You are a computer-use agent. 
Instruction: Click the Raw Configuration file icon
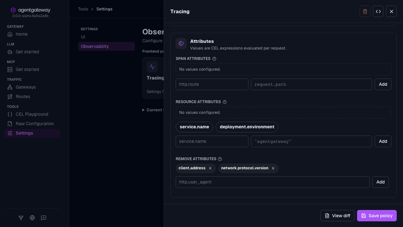tap(10, 124)
